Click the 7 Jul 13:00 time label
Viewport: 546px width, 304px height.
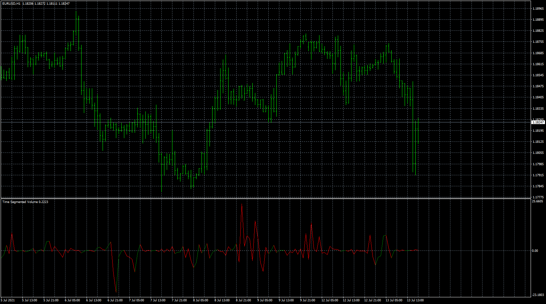tap(158, 300)
